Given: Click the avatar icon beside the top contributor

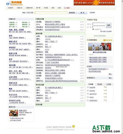Looking at the screenshot, I should tap(88, 87).
